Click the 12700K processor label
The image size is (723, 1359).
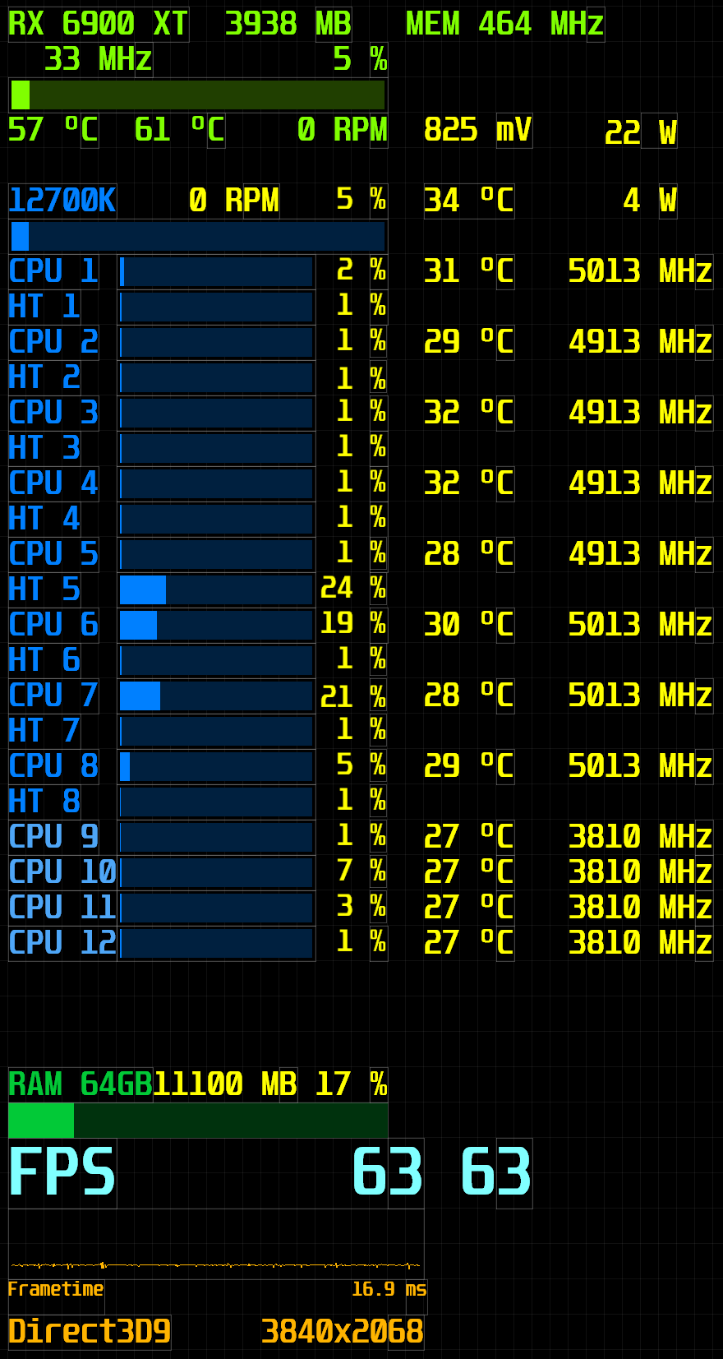tap(62, 201)
